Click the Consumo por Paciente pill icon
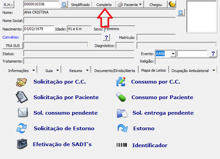Viewport: 220px width, 159px height. click(x=121, y=97)
